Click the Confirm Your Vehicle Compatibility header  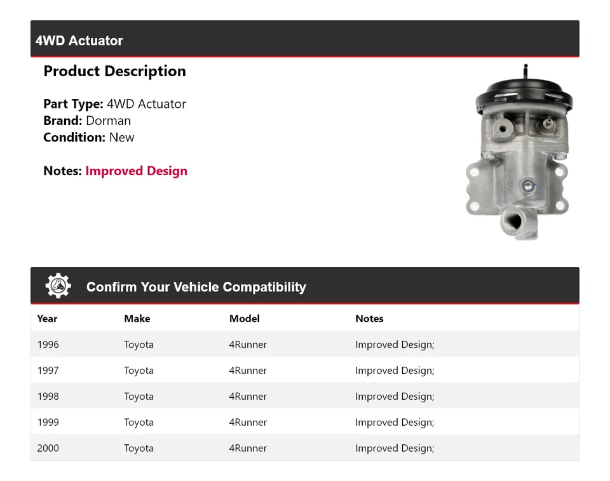196,287
